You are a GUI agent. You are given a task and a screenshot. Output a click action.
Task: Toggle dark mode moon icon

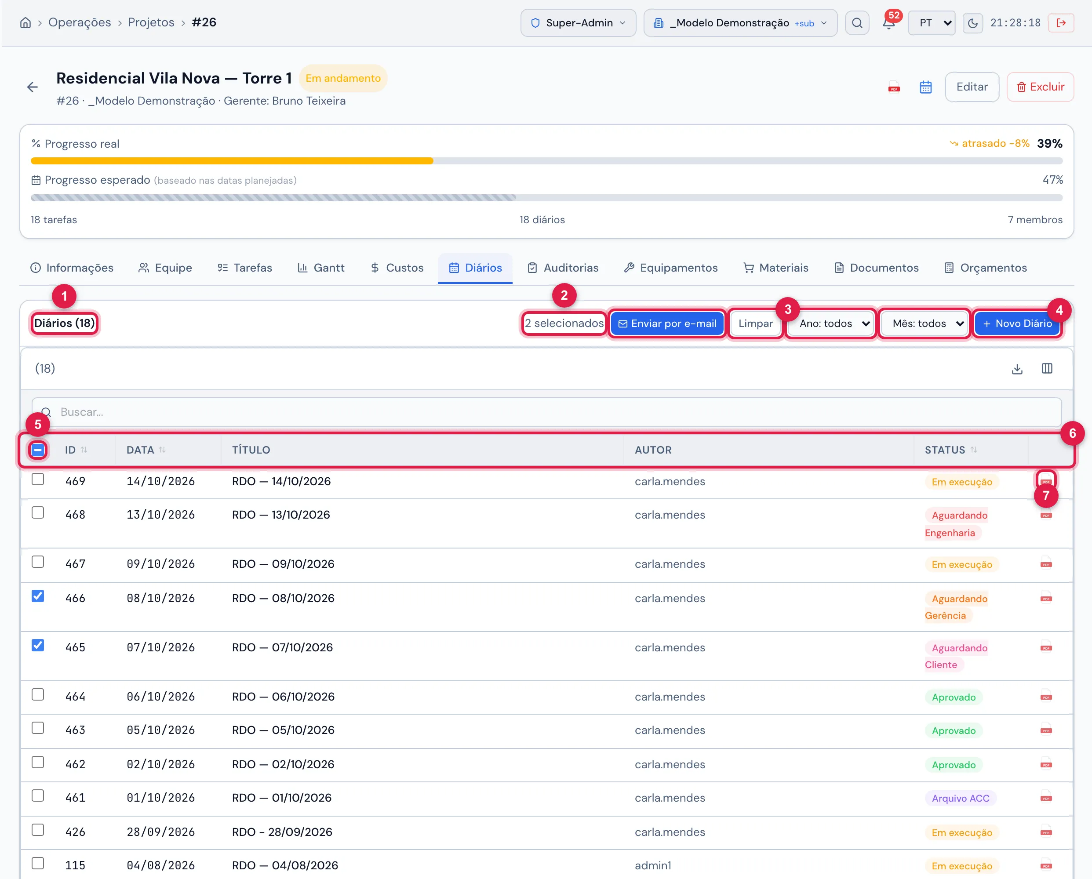pos(972,23)
